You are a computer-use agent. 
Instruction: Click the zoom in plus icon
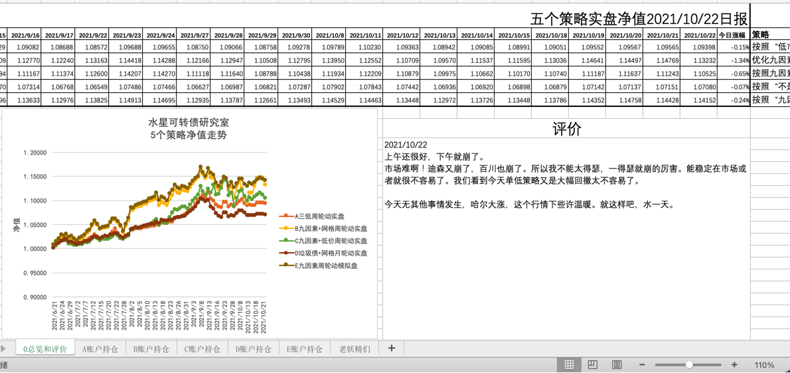(734, 364)
